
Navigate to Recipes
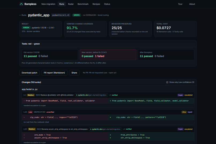click(96, 4)
